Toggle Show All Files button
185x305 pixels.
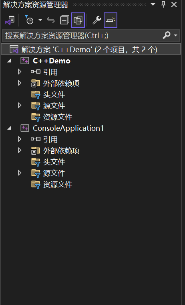[x=78, y=20]
